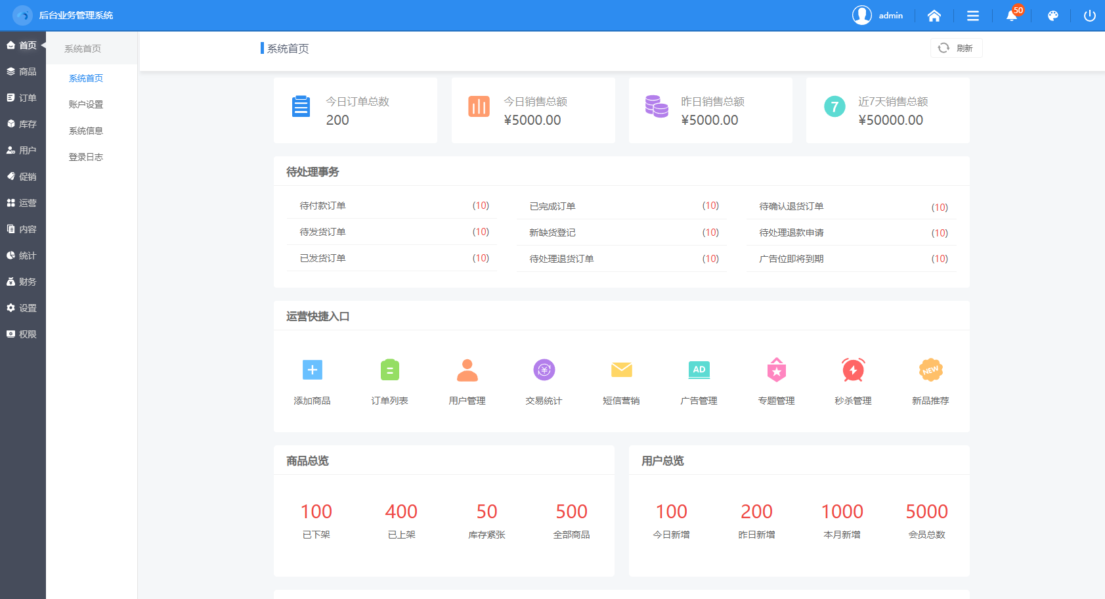Open 秒杀管理 alarm clock icon

click(854, 370)
